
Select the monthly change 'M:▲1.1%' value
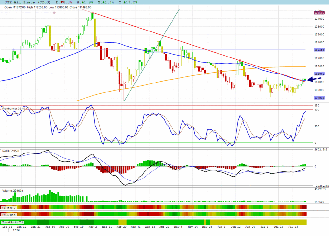pos(106,2)
